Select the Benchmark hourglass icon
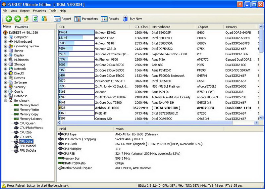The height and width of the screenshot is (189, 265). click(11, 101)
